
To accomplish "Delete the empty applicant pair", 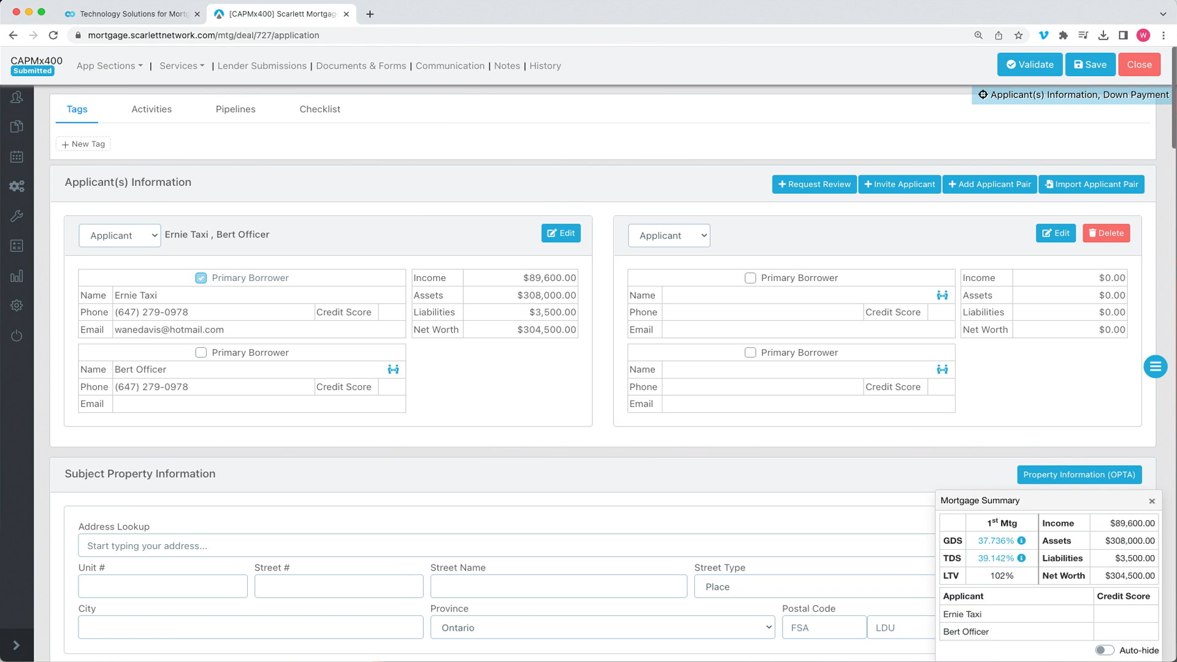I will (x=1106, y=233).
